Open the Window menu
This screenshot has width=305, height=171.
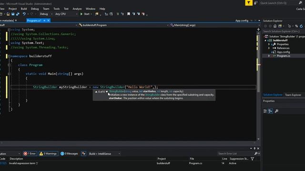[x=91, y=9]
